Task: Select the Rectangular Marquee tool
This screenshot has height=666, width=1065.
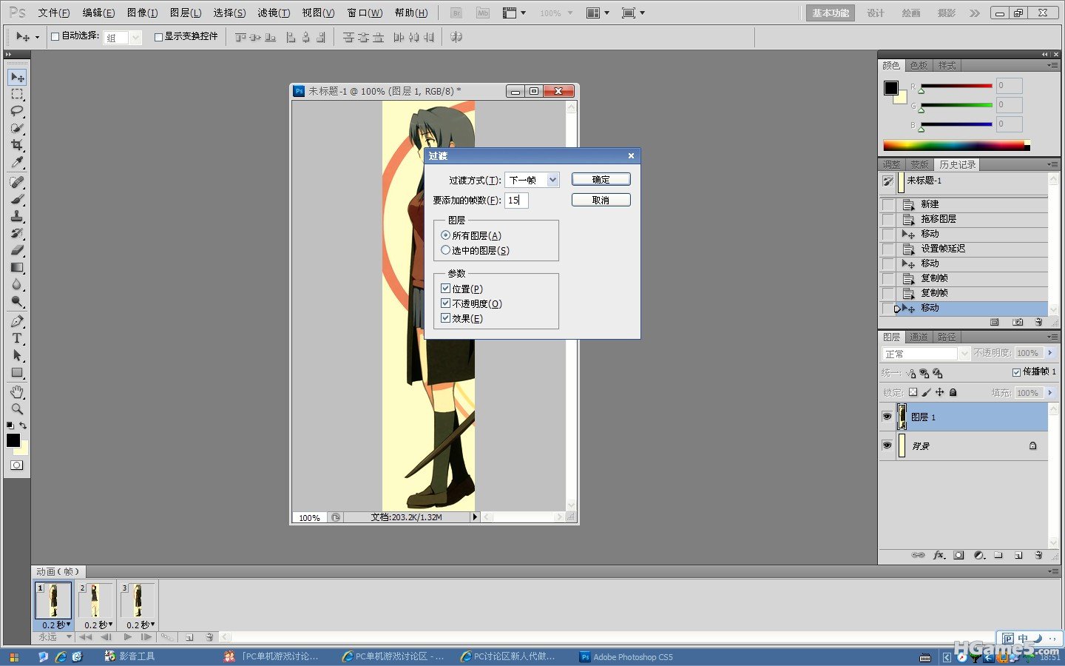Action: [17, 95]
